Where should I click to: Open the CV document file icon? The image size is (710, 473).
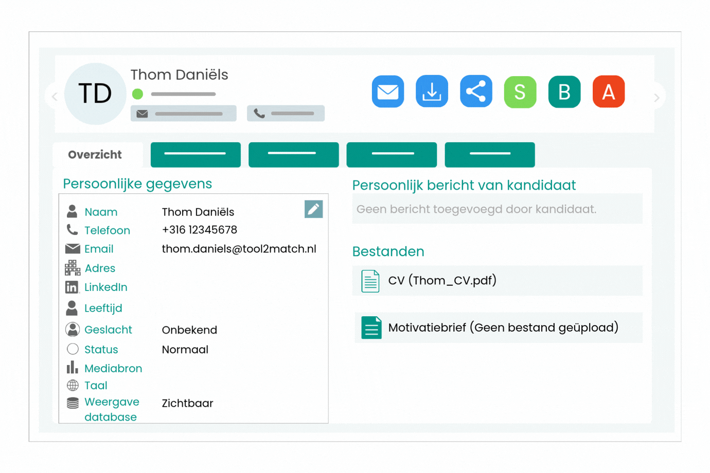370,281
